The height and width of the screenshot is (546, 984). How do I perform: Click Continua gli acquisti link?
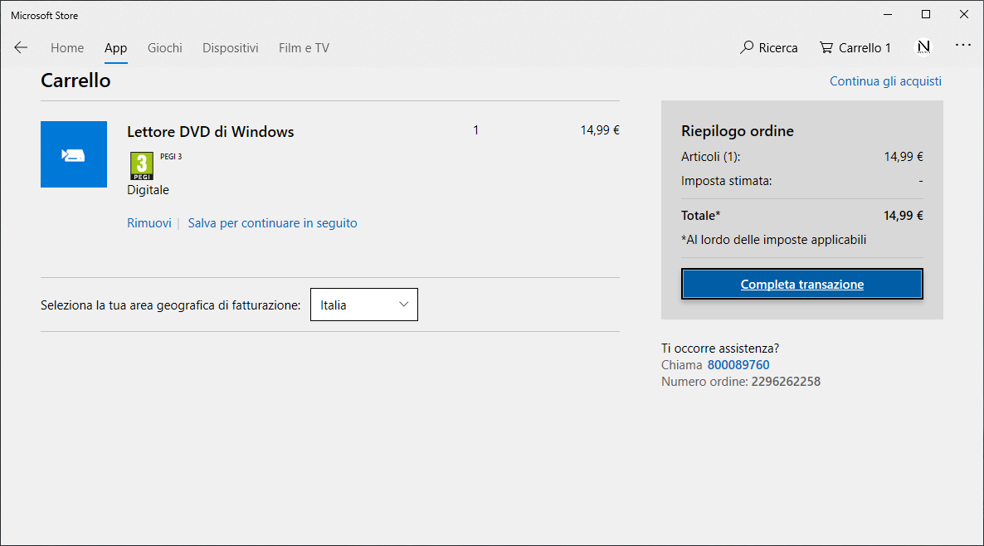pyautogui.click(x=885, y=81)
